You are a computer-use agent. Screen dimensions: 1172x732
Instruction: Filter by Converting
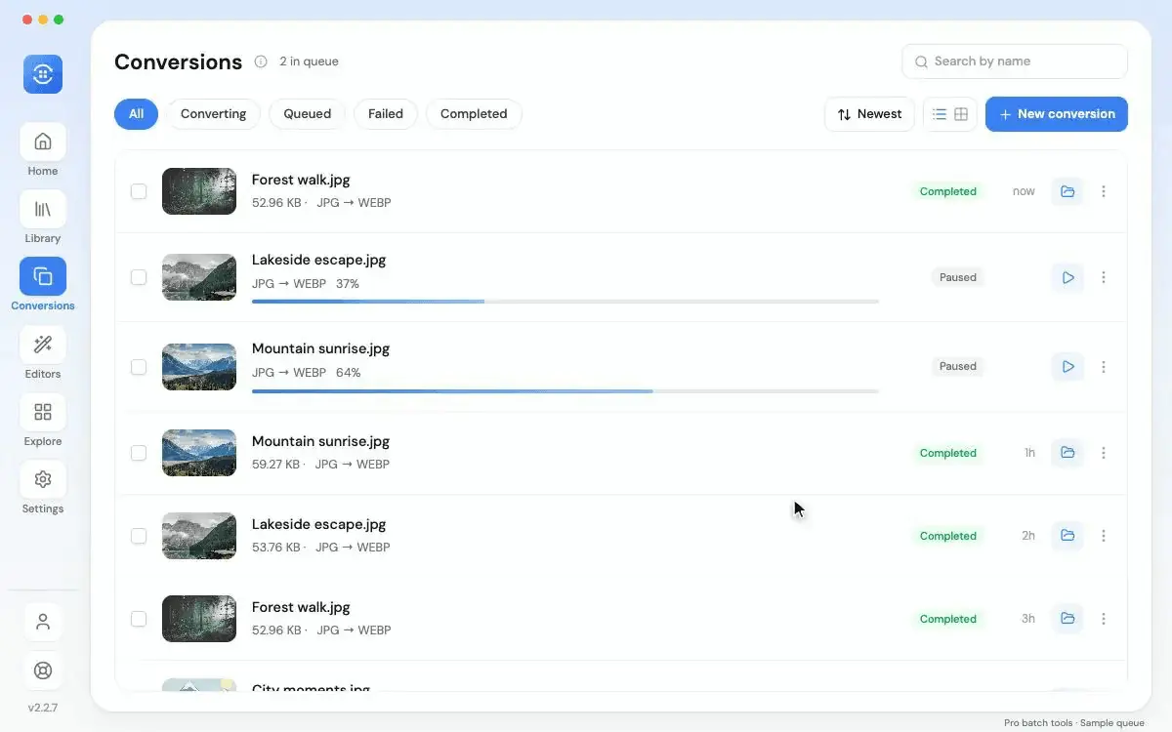(x=213, y=114)
